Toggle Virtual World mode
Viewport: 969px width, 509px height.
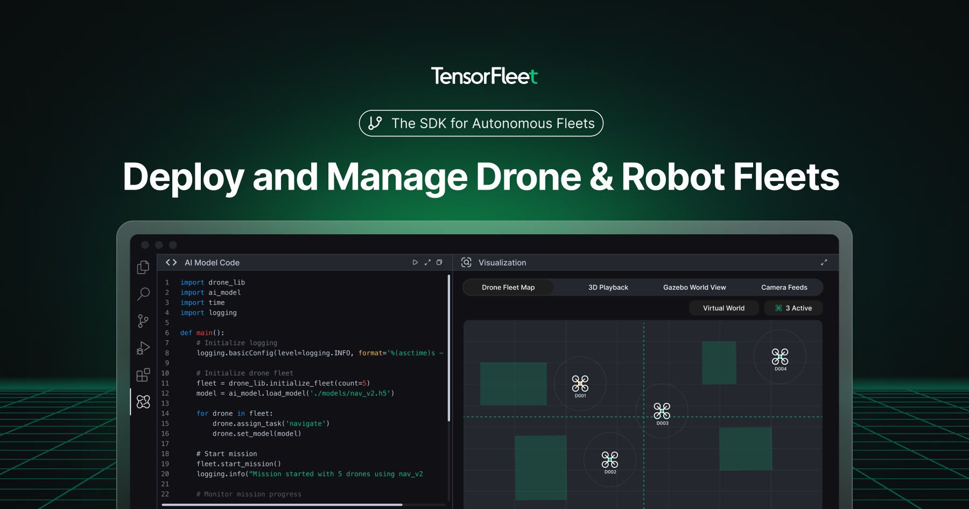[724, 308]
